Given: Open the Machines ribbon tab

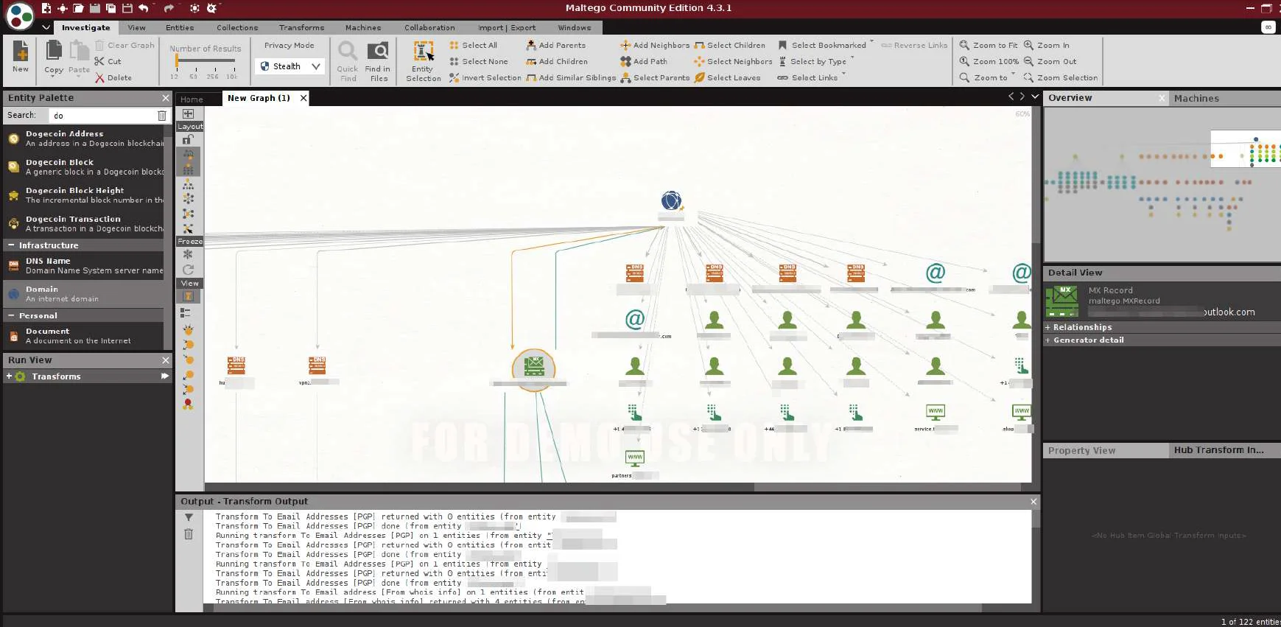Looking at the screenshot, I should (x=363, y=27).
